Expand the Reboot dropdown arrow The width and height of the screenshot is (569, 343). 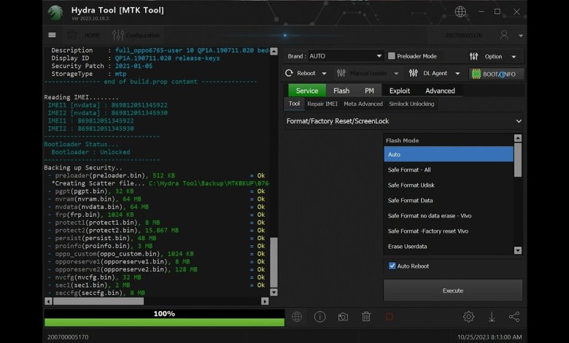tap(324, 73)
